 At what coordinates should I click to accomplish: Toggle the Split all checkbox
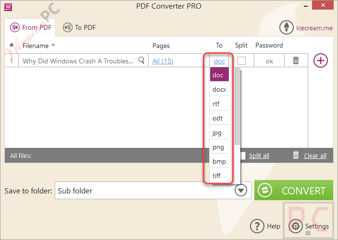(x=243, y=156)
